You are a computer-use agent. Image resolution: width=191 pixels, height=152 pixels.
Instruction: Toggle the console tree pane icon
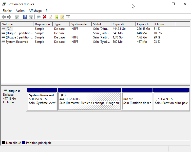[17, 17]
